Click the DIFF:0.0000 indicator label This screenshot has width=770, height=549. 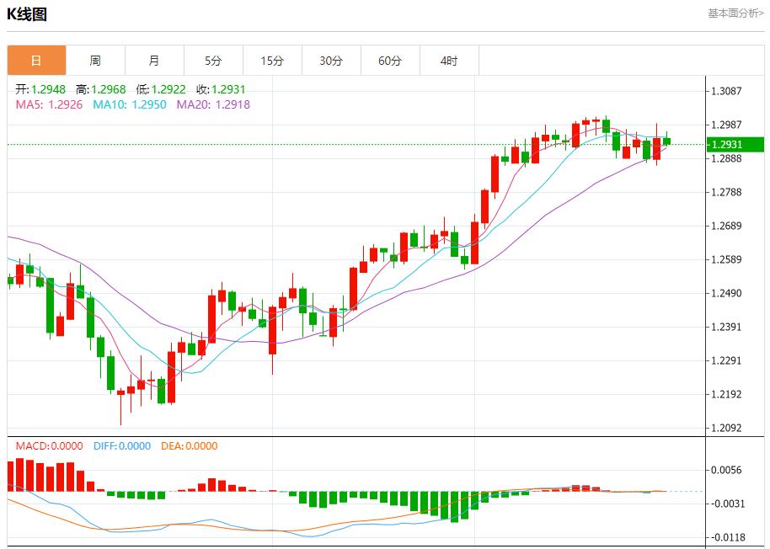[122, 446]
